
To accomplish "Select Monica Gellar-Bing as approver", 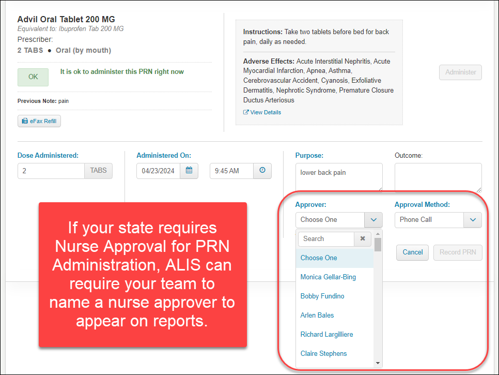I will point(328,277).
